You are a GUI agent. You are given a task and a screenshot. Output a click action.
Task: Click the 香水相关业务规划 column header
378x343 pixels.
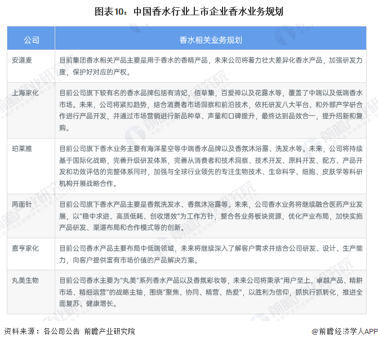point(211,38)
